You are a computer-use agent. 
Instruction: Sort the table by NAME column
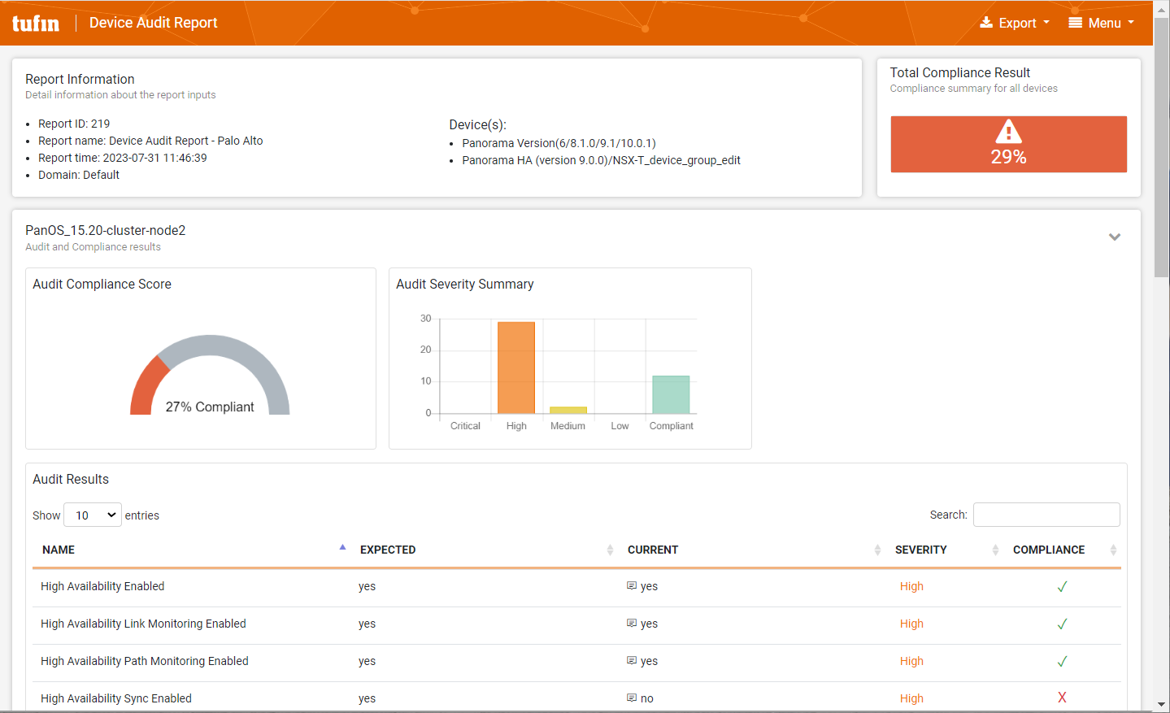point(193,550)
